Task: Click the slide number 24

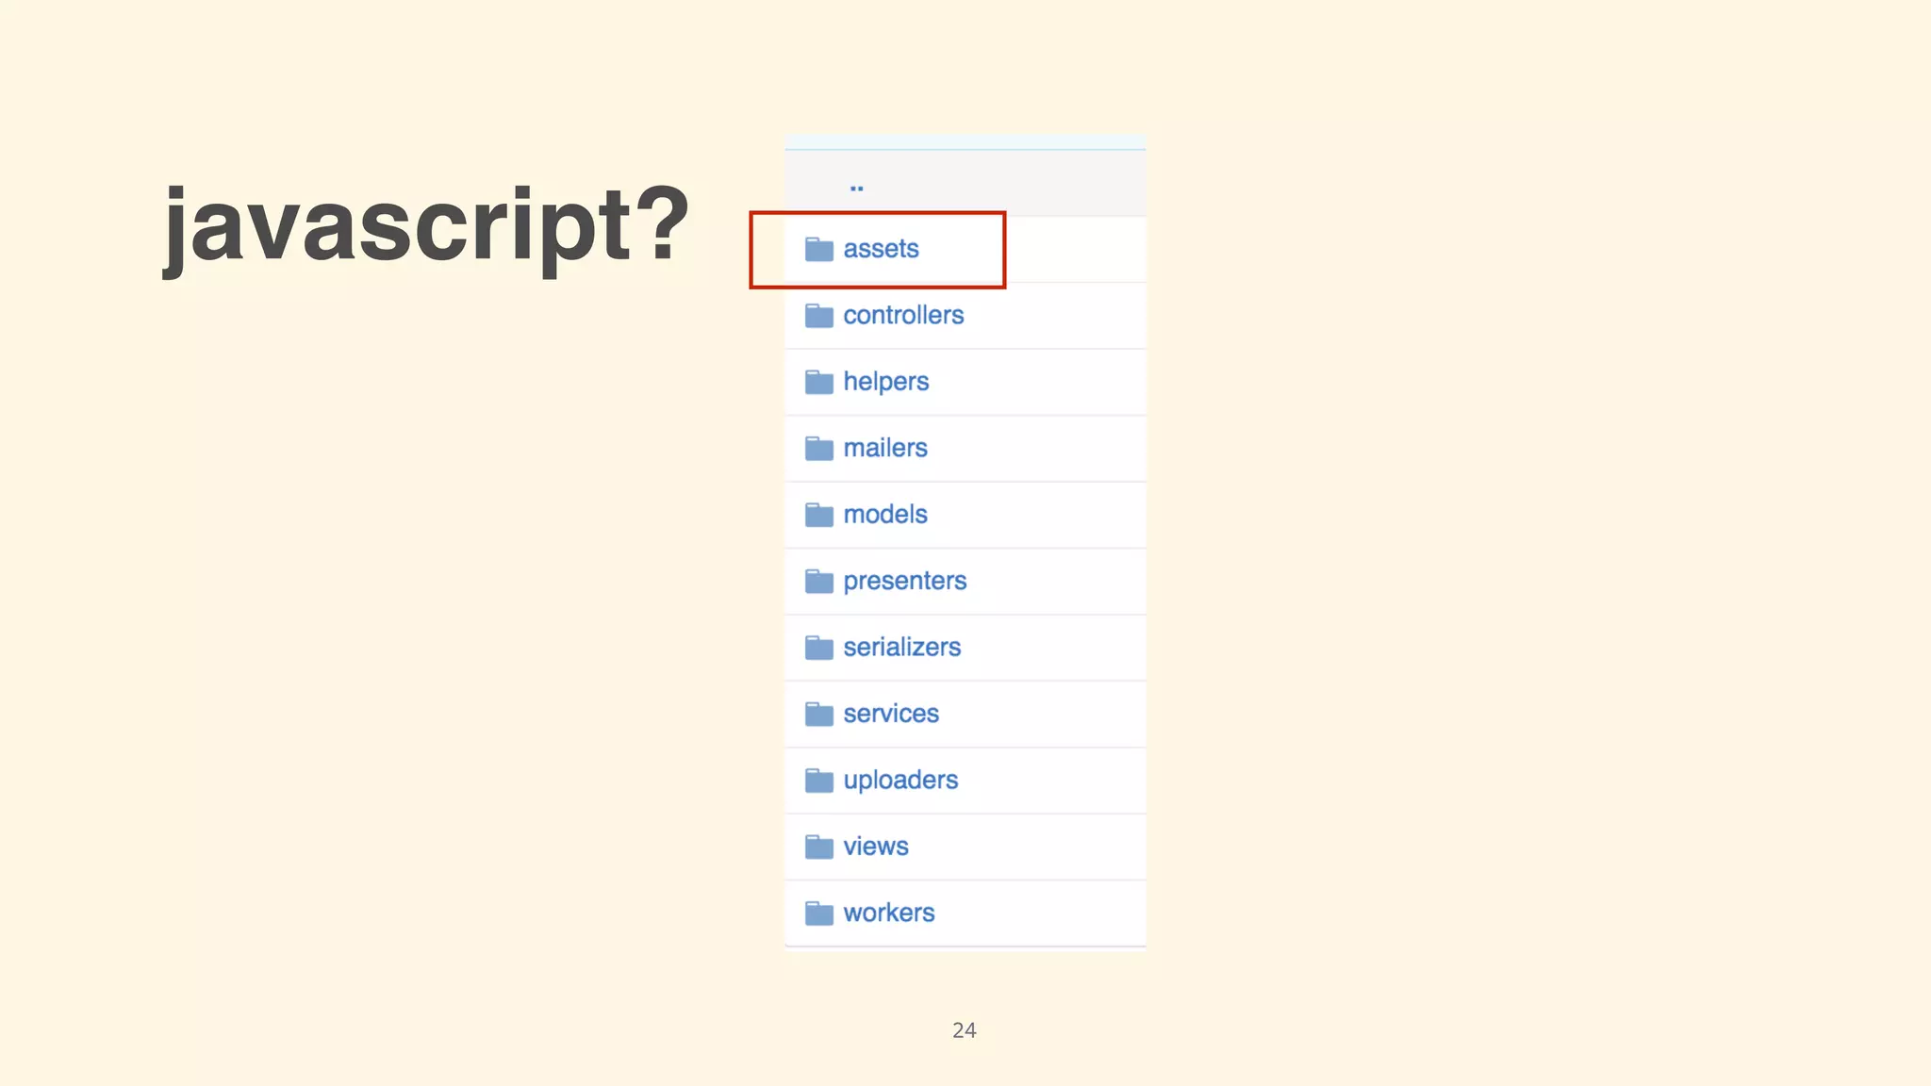Action: click(x=964, y=1030)
